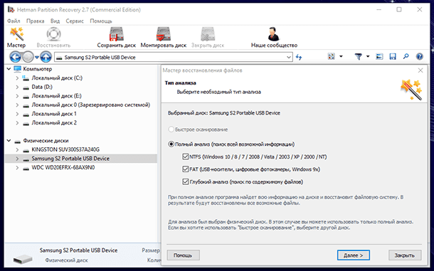Click the Монтировать диск toolbar icon
This screenshot has width=434, height=271.
(x=164, y=34)
